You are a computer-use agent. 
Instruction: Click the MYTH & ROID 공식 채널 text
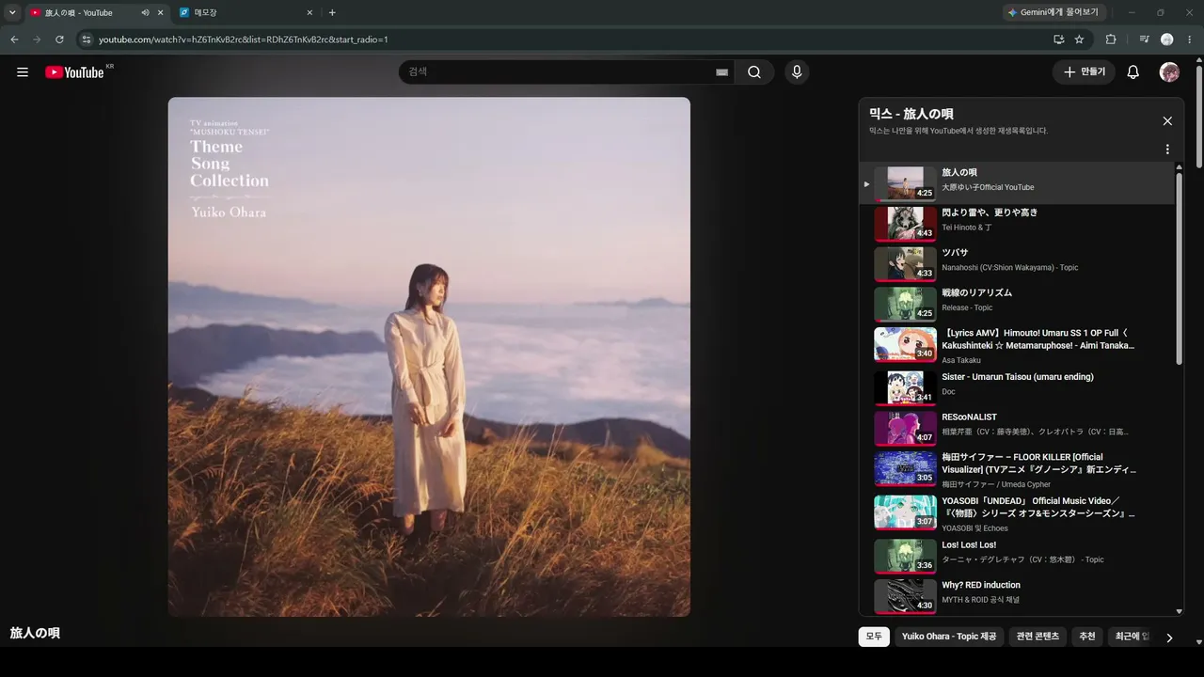[x=980, y=599]
